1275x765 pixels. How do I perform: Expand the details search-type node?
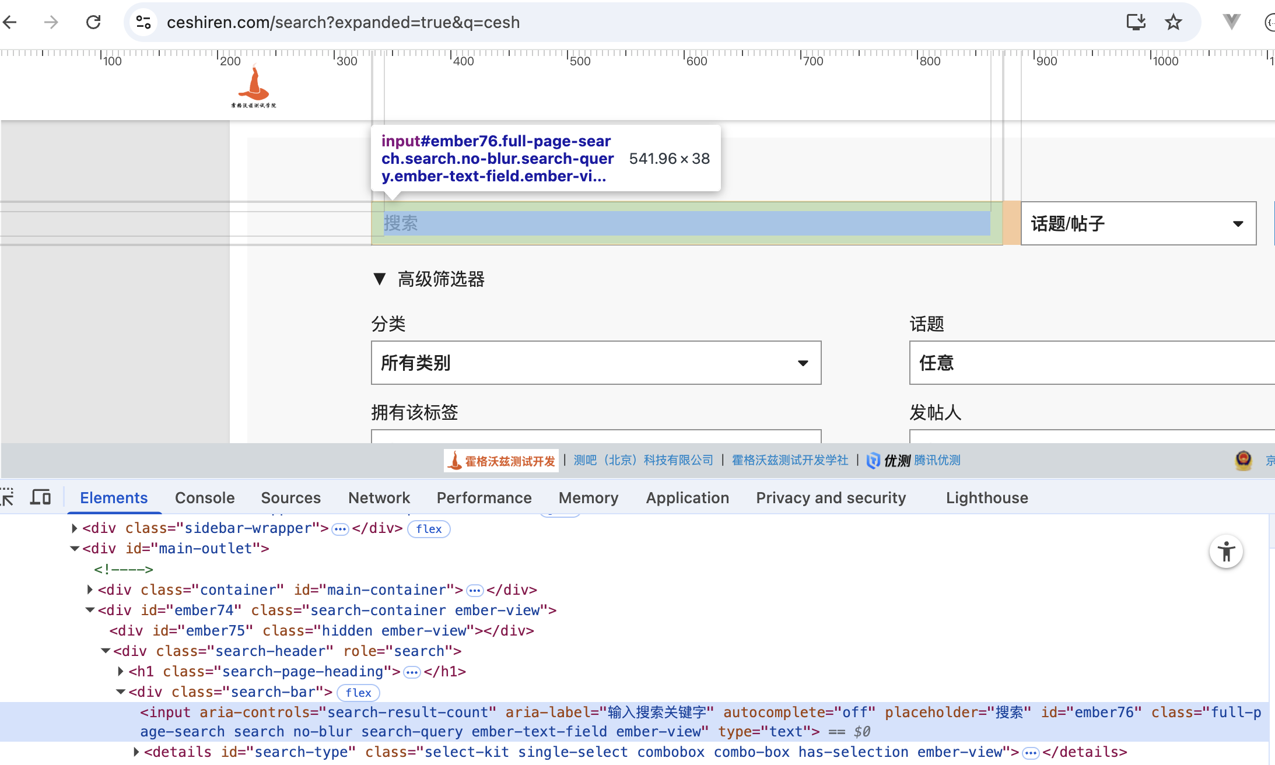click(x=136, y=752)
